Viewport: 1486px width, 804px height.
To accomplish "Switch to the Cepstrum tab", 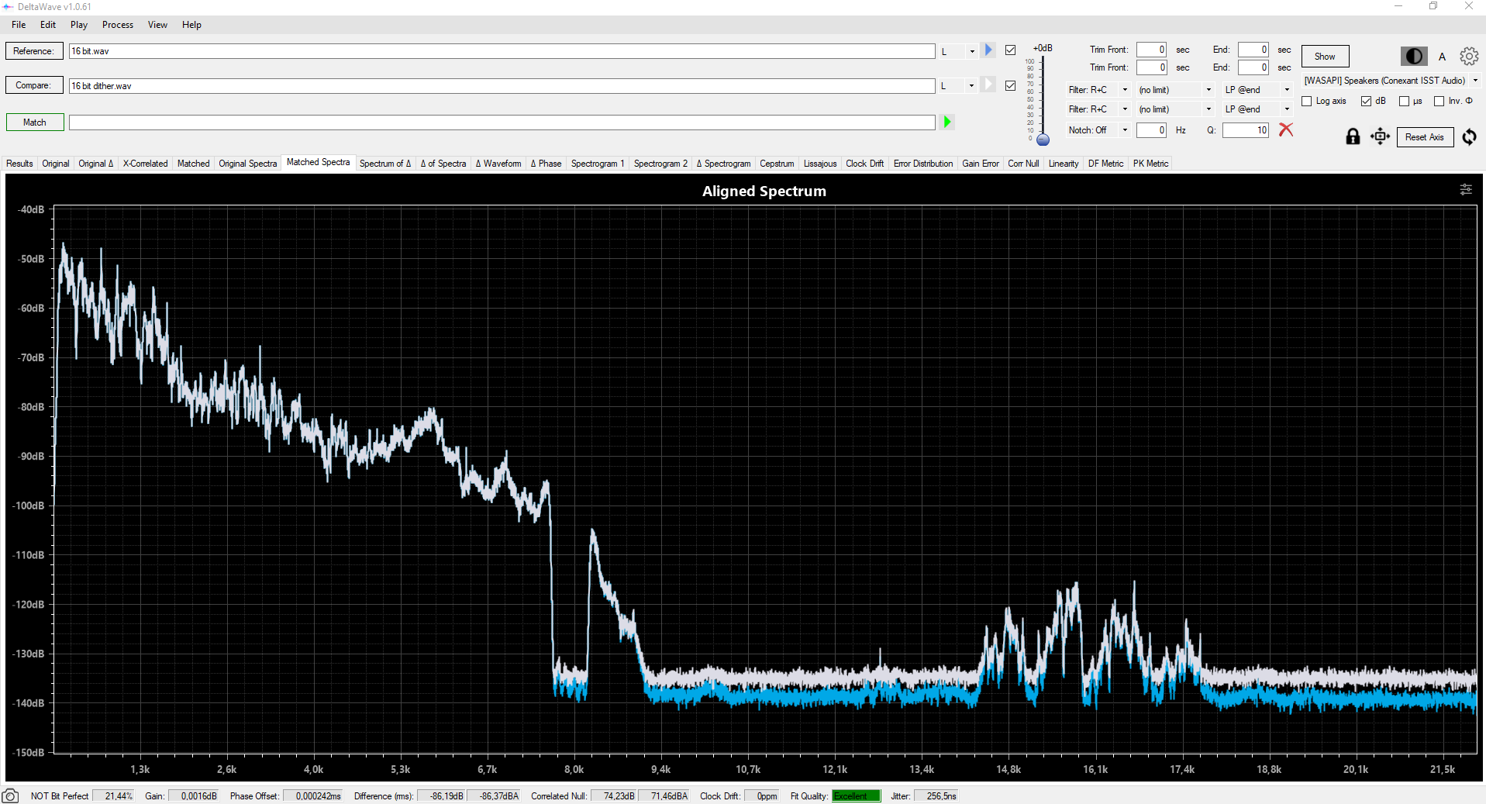I will (x=777, y=164).
